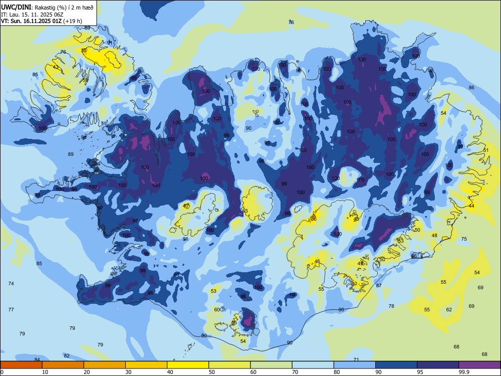The height and width of the screenshot is (376, 501).
Task: Select the 95–99.9 indigo legend swatch
Action: tap(438, 365)
